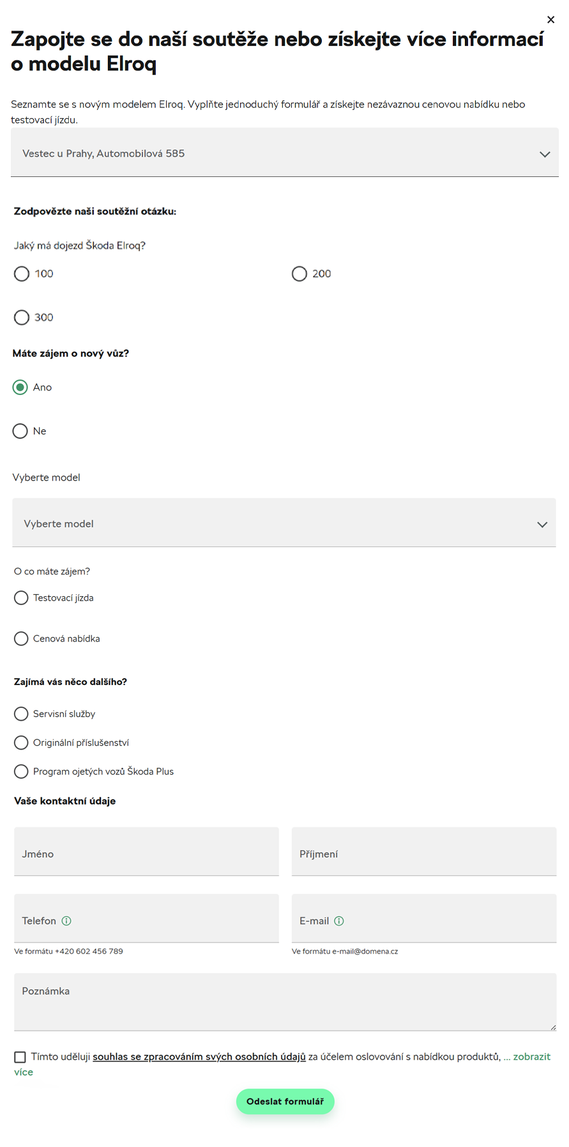Open the souhlas se zpracováním osobních údajů link
The image size is (569, 1147).
(199, 1057)
